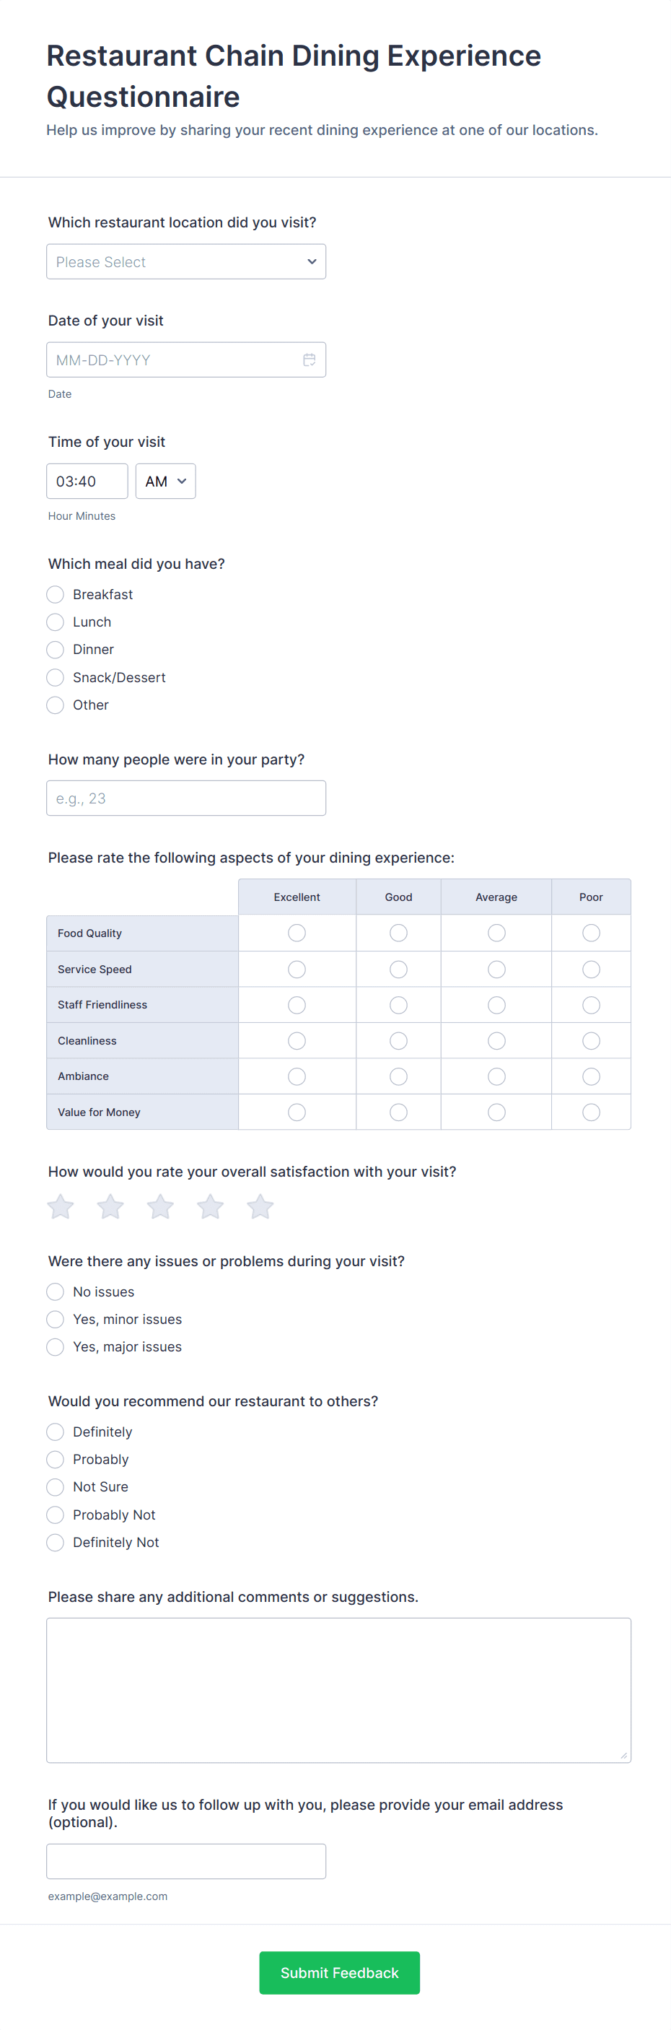Open the restaurant location dropdown
The width and height of the screenshot is (671, 2030).
pyautogui.click(x=186, y=261)
